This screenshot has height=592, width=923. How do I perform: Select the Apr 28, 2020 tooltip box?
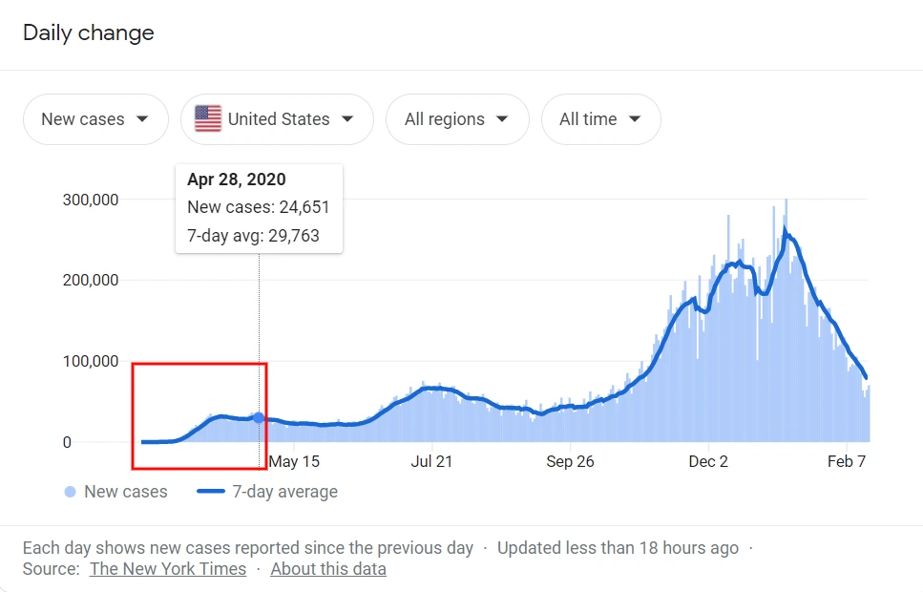[259, 207]
